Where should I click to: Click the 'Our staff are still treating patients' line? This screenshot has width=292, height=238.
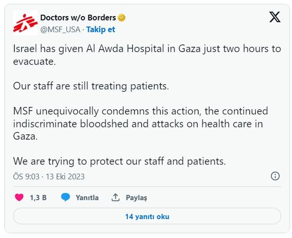(91, 87)
